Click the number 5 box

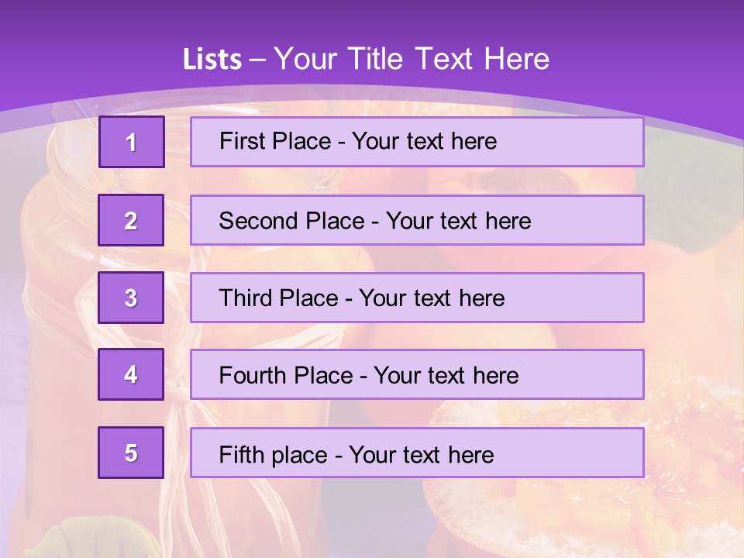pos(131,453)
